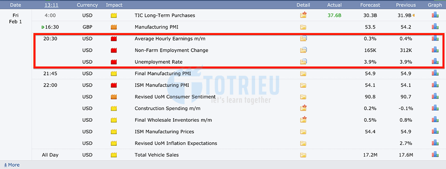This screenshot has height=169, width=446.
Task: Open detail folder for Non-Farm Employment Change
Action: tap(303, 50)
